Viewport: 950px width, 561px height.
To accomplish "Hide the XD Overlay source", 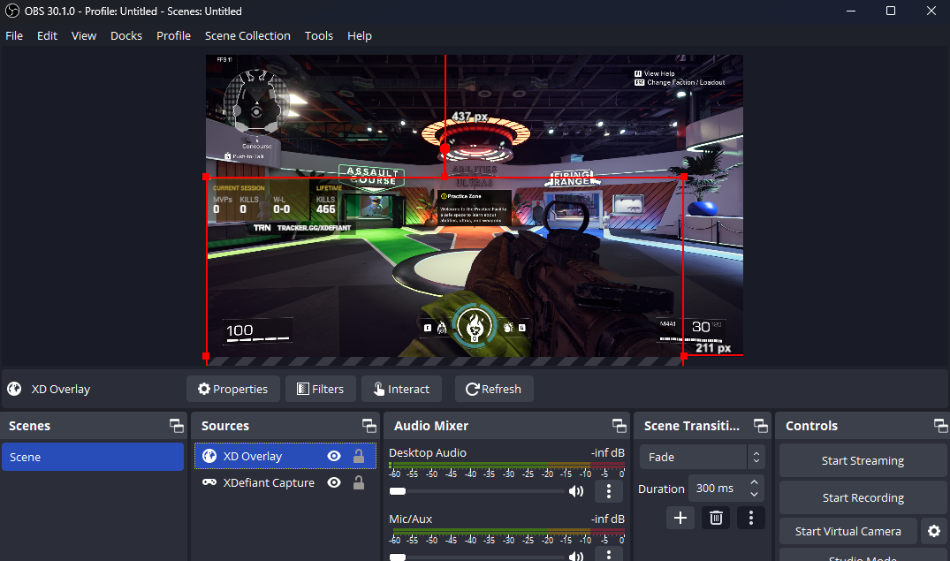I will [x=334, y=456].
